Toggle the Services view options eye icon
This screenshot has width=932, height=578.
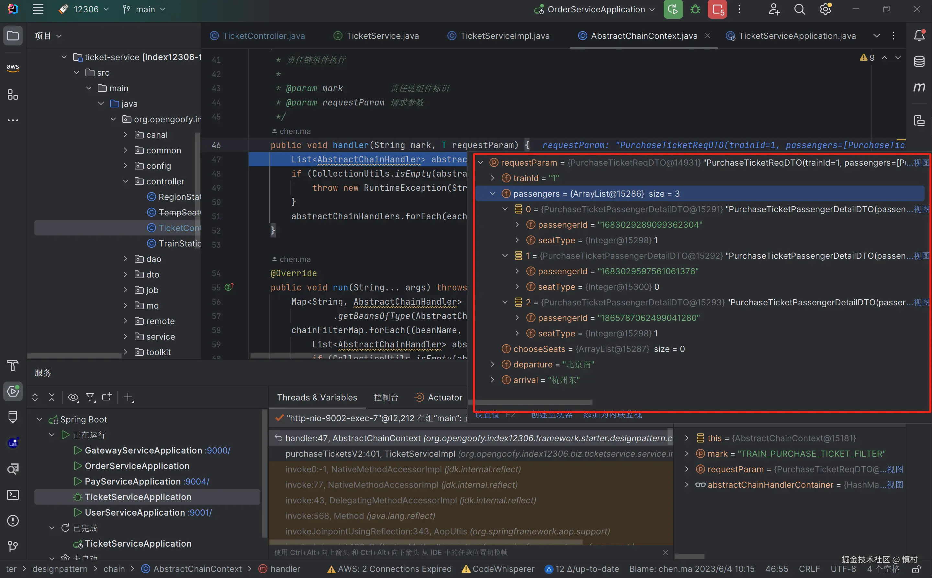[x=73, y=398]
